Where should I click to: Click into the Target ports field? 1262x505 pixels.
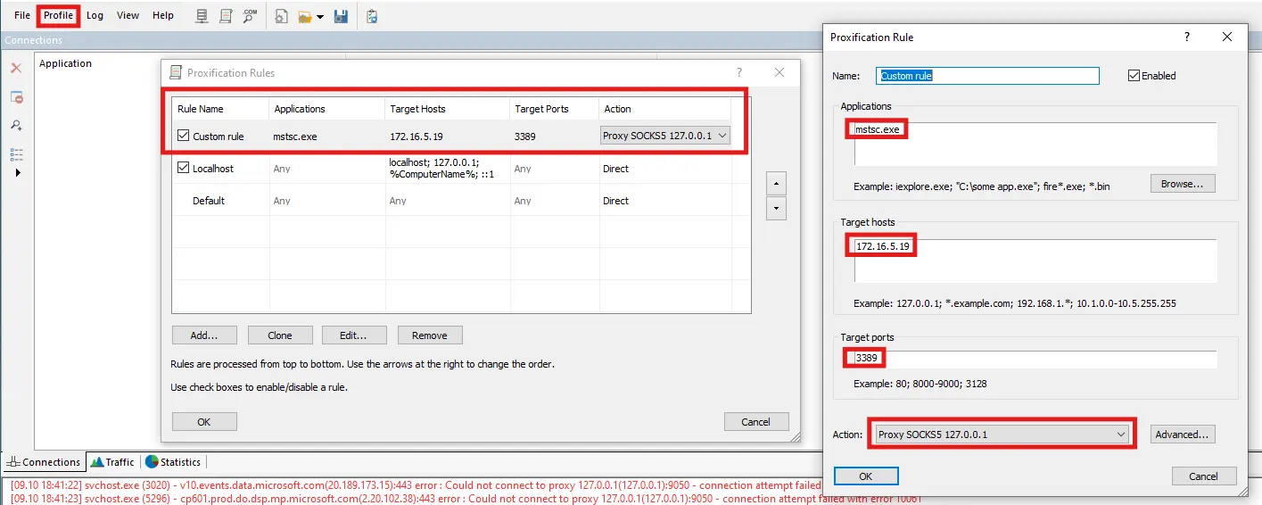tap(1035, 359)
